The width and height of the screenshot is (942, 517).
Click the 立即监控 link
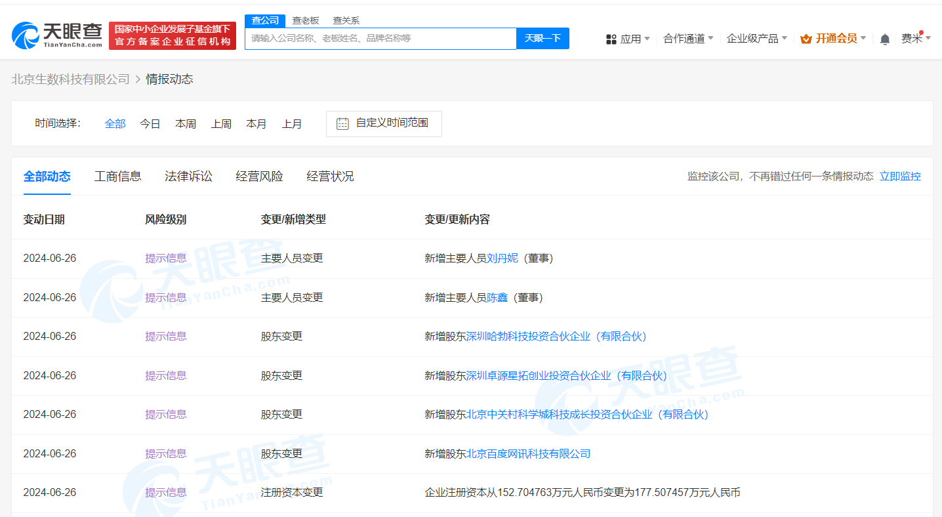click(900, 176)
